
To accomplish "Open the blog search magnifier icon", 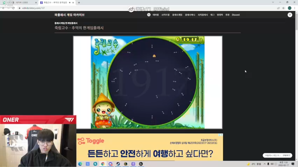I will coord(149,15).
